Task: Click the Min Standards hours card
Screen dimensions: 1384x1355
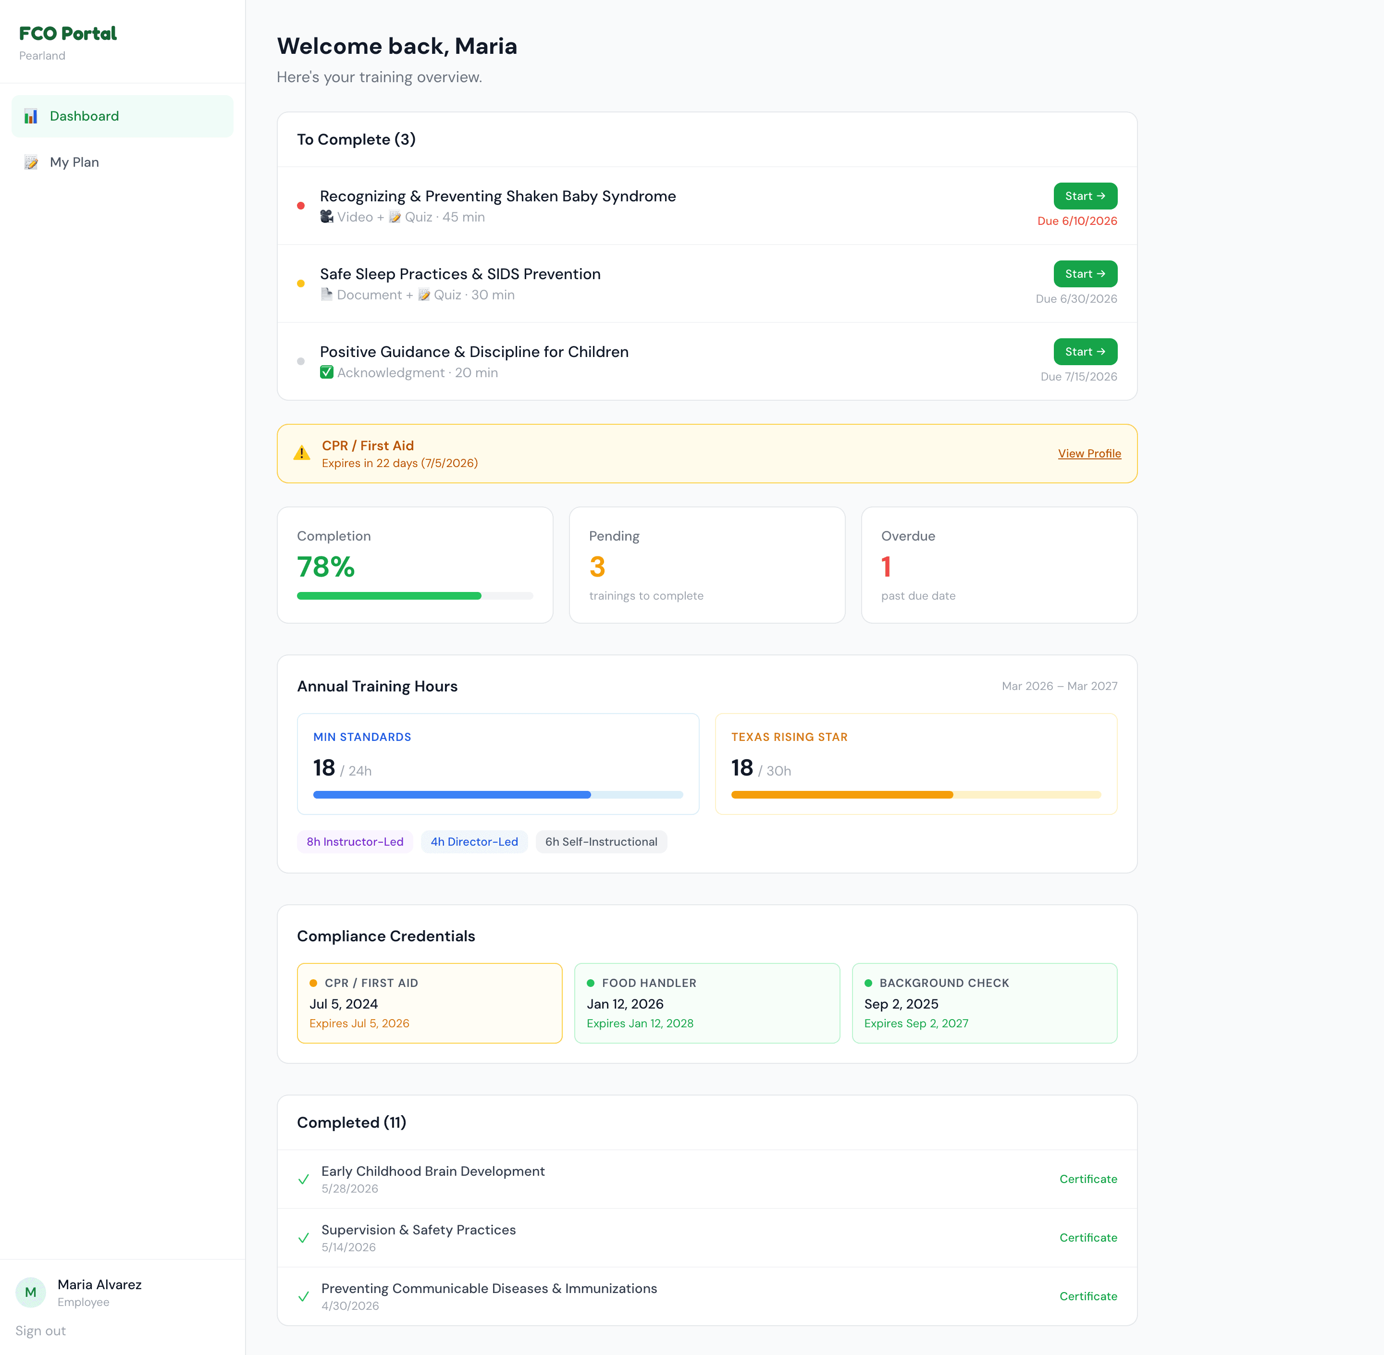Action: click(x=498, y=764)
